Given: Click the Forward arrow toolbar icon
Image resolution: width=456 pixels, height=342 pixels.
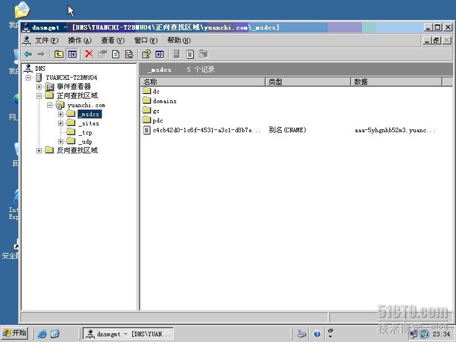Looking at the screenshot, I should click(41, 54).
